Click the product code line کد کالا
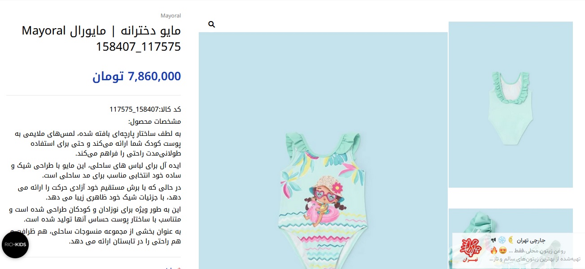The width and height of the screenshot is (585, 269). point(145,109)
